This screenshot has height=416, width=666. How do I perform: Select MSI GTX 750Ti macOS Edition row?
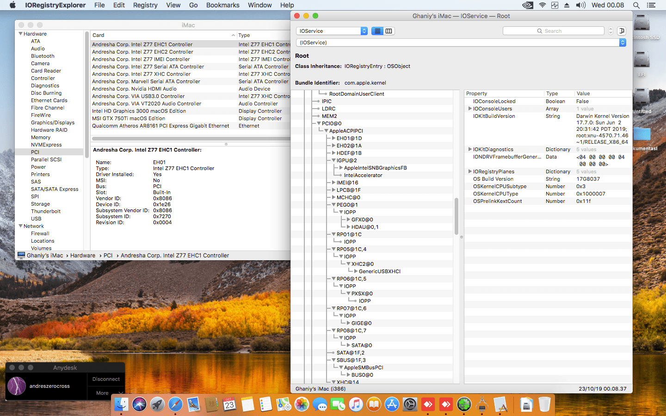tap(129, 118)
